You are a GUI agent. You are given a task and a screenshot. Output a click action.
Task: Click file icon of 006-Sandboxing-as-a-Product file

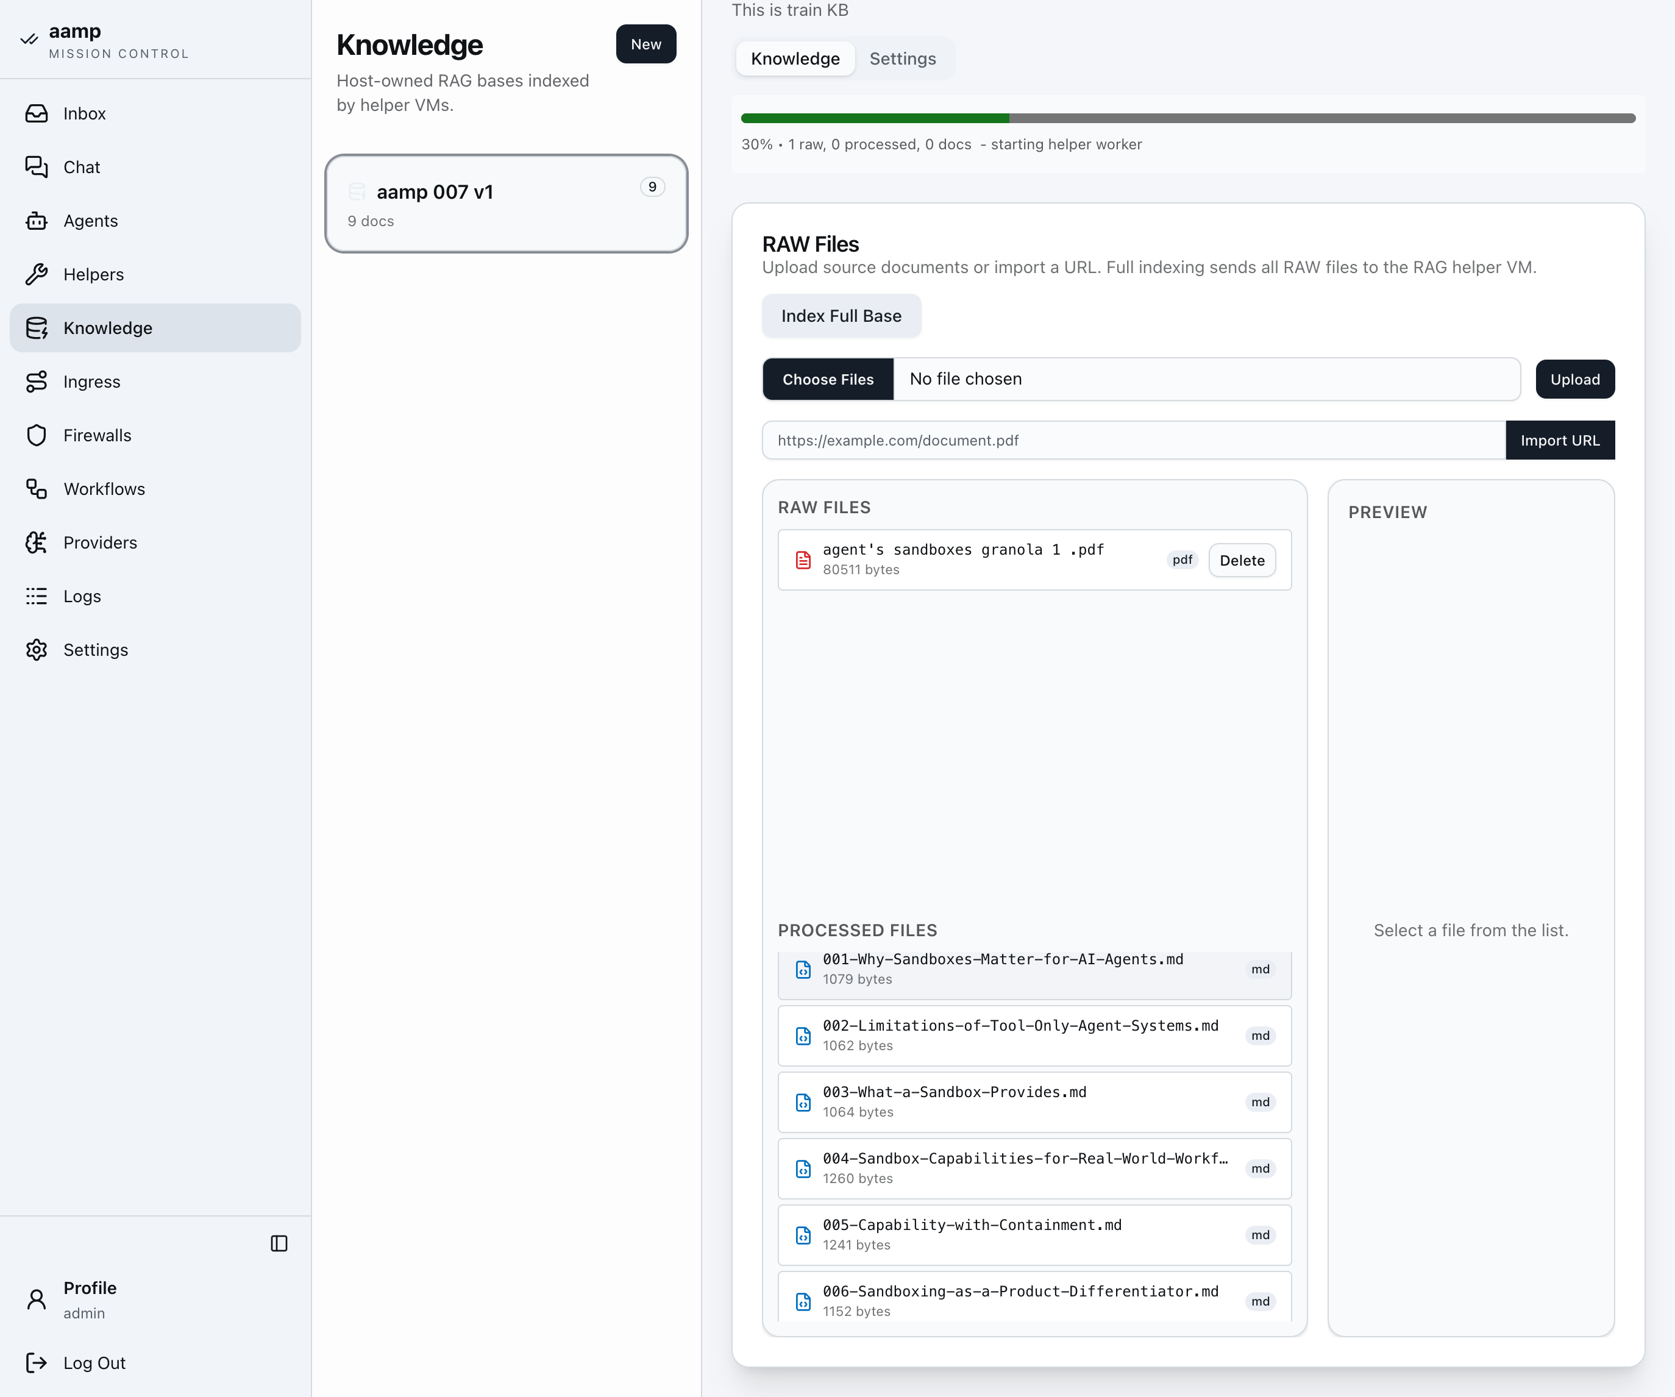coord(803,1301)
